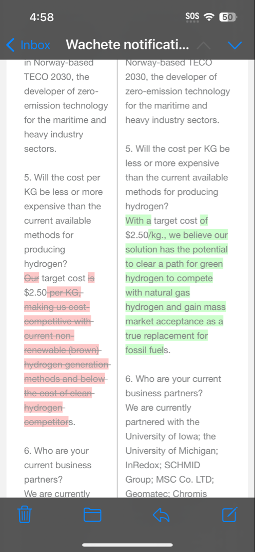Screen dimensions: 255x552
Task: Tap '5. Will the cost per KG be' in the right column
Action: 178,149
